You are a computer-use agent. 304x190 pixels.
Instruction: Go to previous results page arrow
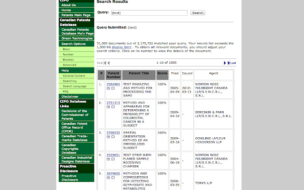coord(109,63)
